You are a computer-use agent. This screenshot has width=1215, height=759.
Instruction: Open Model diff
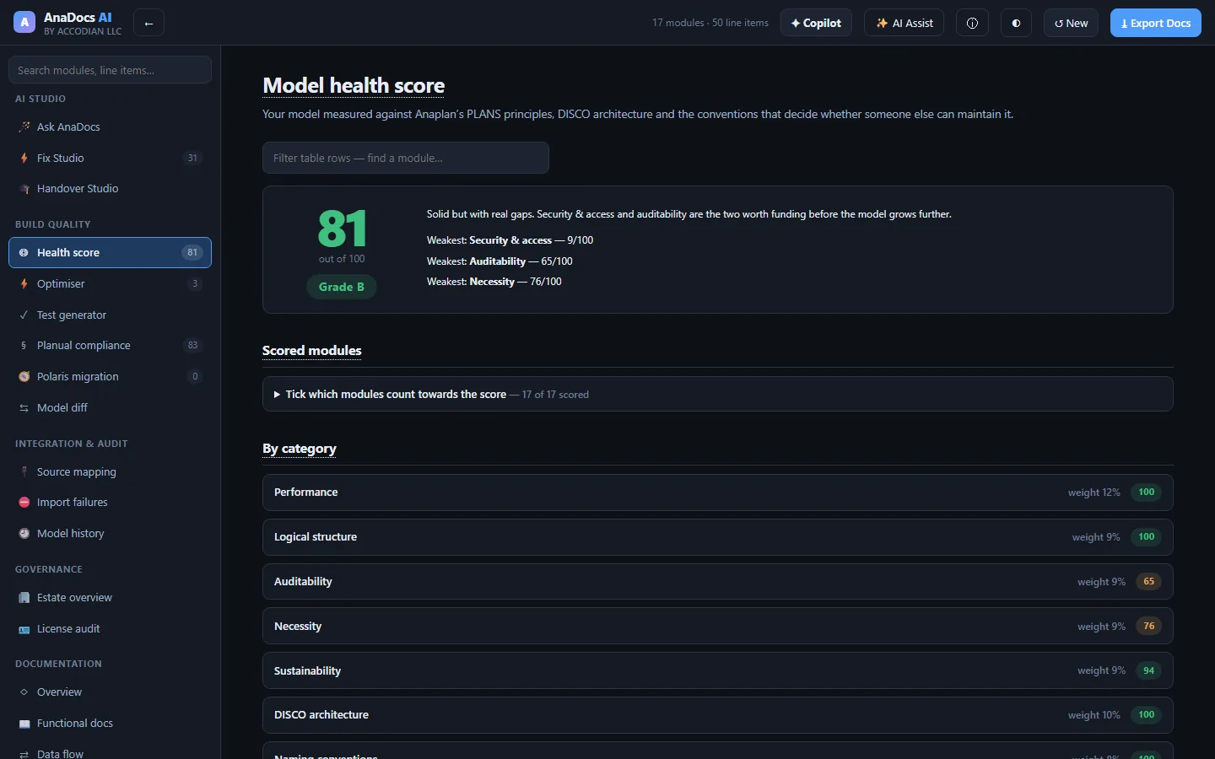tap(110, 408)
